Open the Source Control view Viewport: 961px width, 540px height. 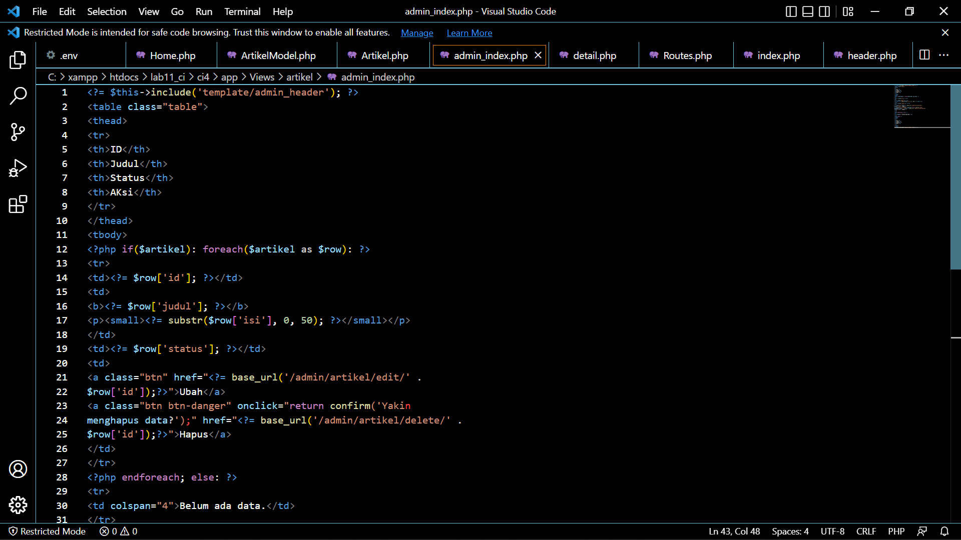pos(18,132)
